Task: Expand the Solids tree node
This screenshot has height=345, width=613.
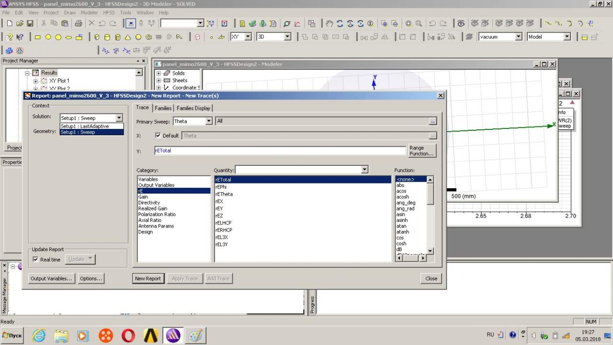Action: (x=159, y=73)
